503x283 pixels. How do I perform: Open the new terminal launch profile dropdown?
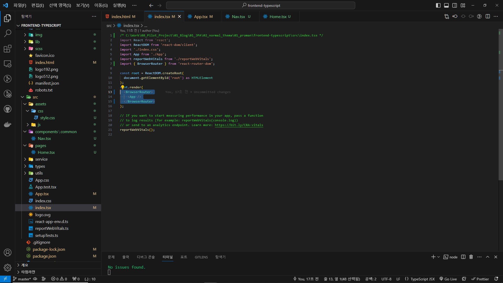click(x=439, y=257)
